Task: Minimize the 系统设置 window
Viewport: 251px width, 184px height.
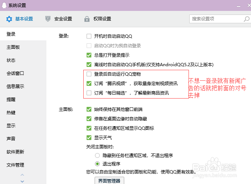Action: pyautogui.click(x=239, y=7)
